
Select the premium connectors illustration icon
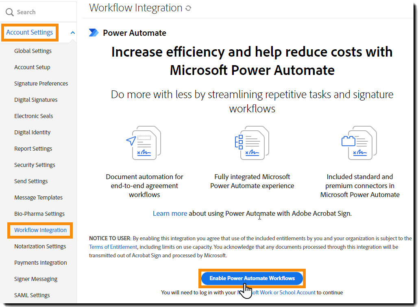[x=359, y=143]
